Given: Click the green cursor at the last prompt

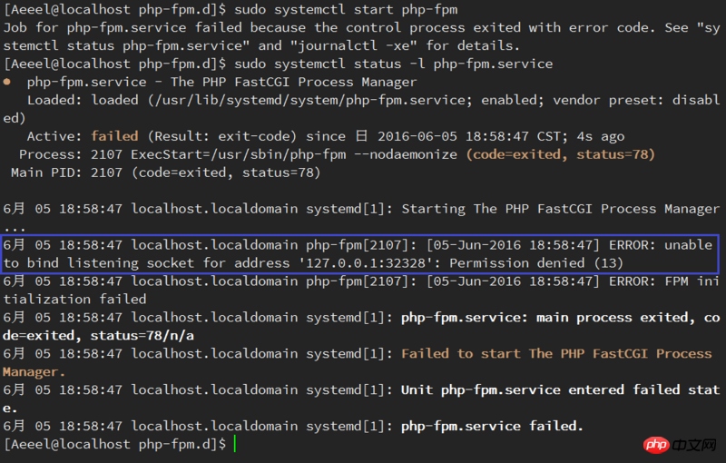Looking at the screenshot, I should coord(235,444).
